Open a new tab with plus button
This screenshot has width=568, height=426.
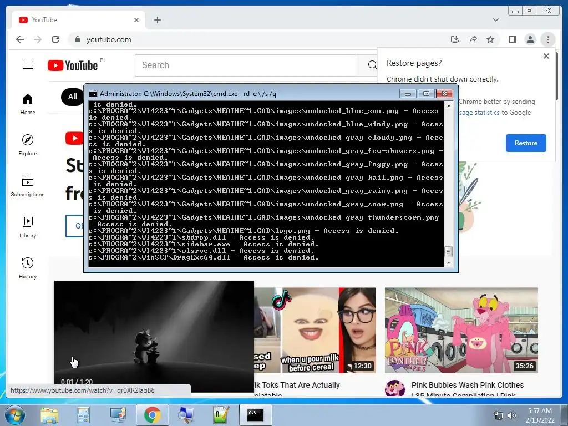(x=157, y=20)
